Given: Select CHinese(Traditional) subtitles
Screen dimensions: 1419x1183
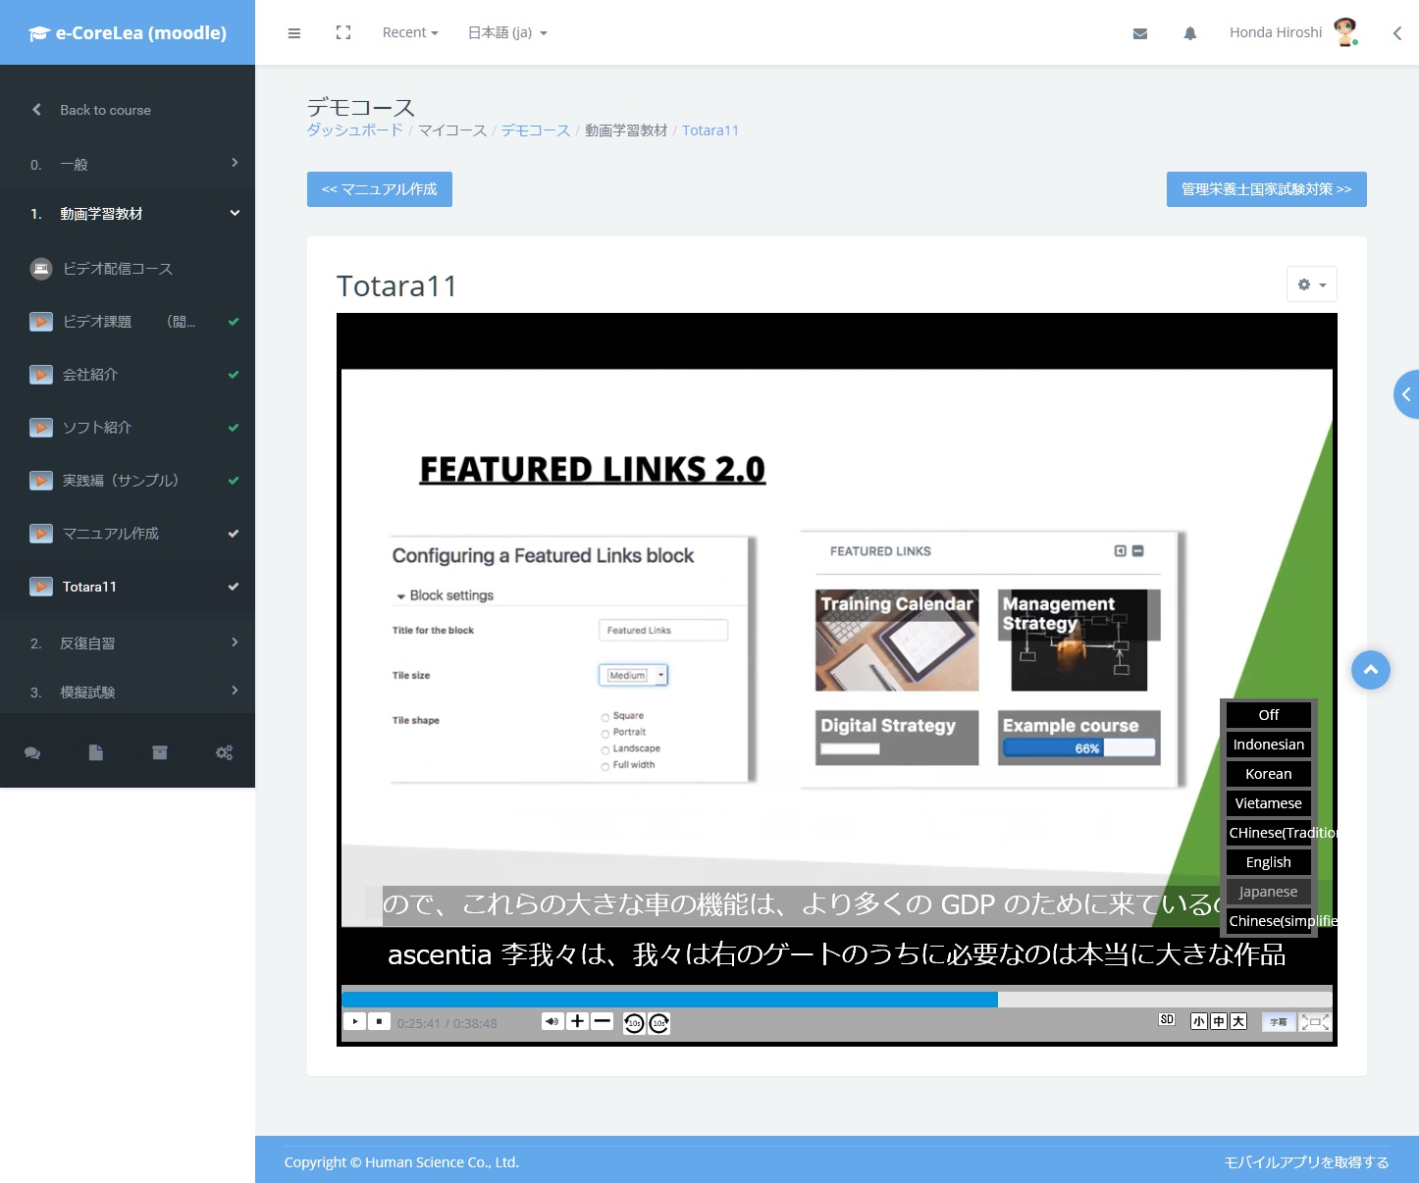Looking at the screenshot, I should [x=1269, y=833].
